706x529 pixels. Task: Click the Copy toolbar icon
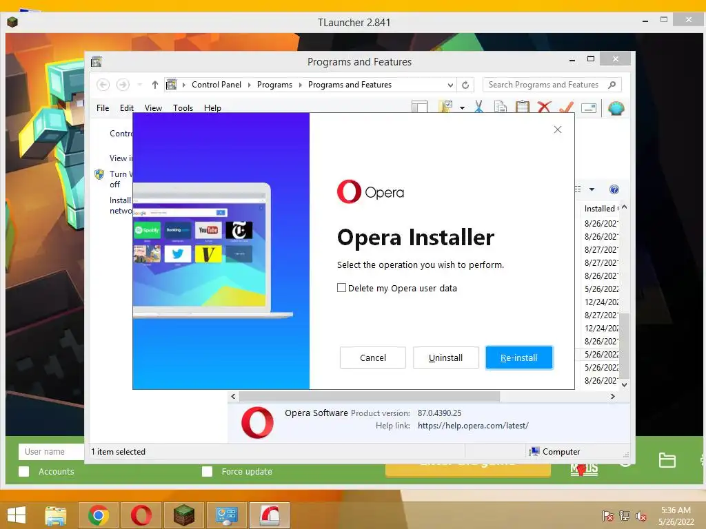pyautogui.click(x=501, y=107)
